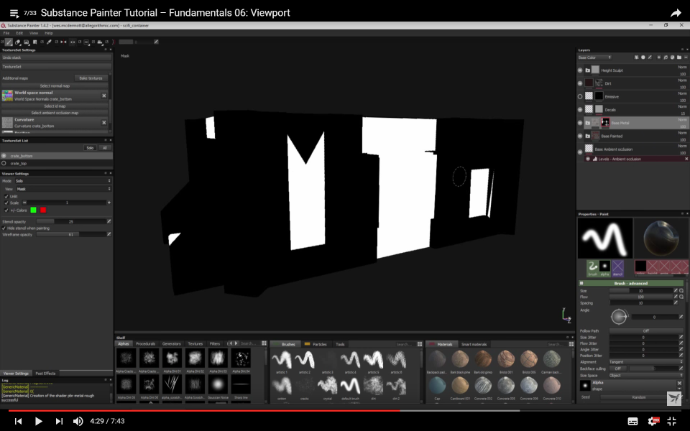690x431 pixels.
Task: Open the Base Color channel dropdown
Action: tap(594, 57)
